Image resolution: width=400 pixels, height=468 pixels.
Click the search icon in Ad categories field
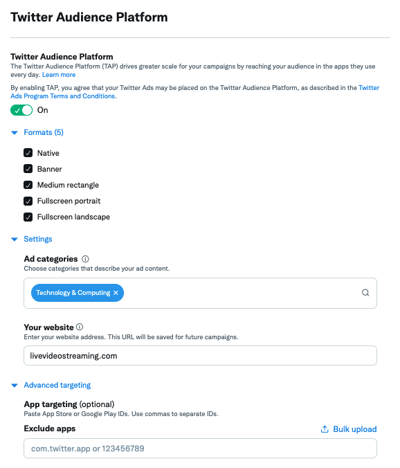(x=365, y=293)
